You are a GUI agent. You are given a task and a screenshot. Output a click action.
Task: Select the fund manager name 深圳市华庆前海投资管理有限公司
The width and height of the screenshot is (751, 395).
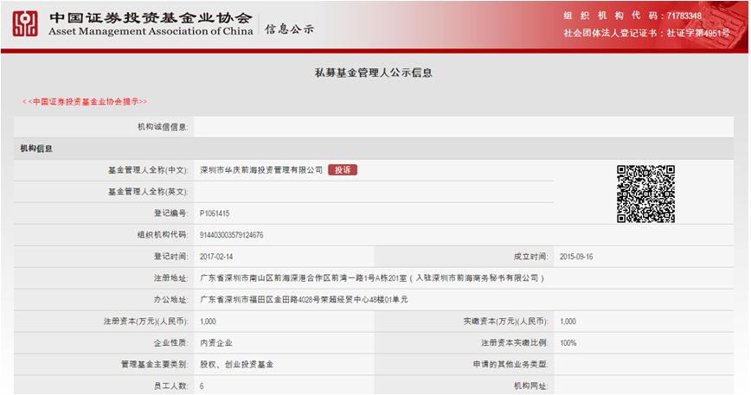[x=261, y=170]
